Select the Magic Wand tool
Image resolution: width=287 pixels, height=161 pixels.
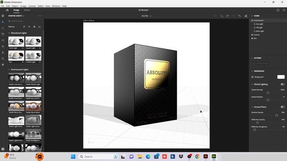[3, 28]
